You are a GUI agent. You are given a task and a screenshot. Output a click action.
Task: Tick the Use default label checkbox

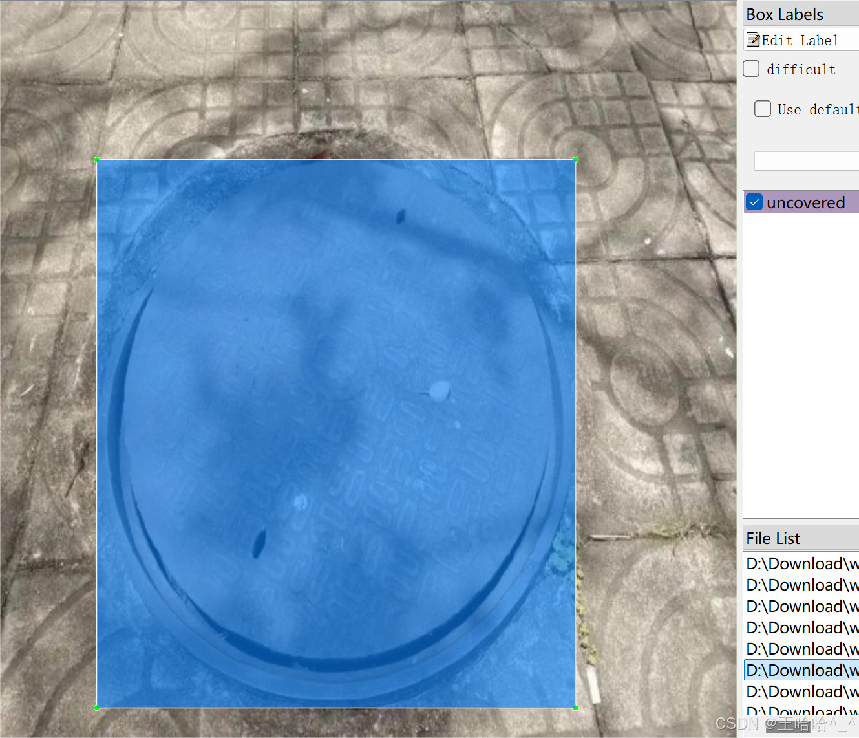tap(763, 109)
